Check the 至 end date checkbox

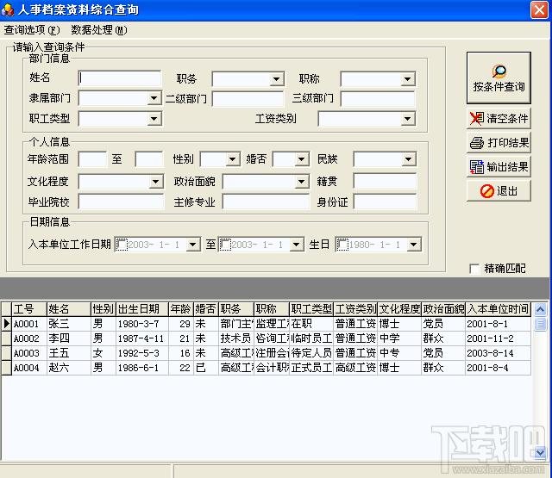coord(225,245)
